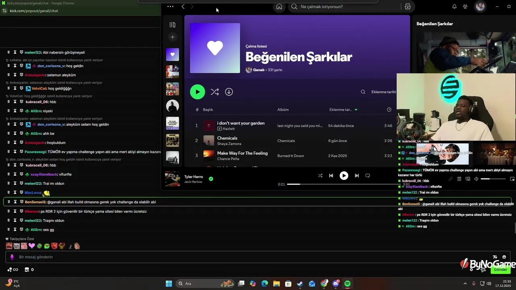Viewport: 516px width, 290px height.
Task: Toggle playlist shuffle next to play button
Action: (x=215, y=92)
